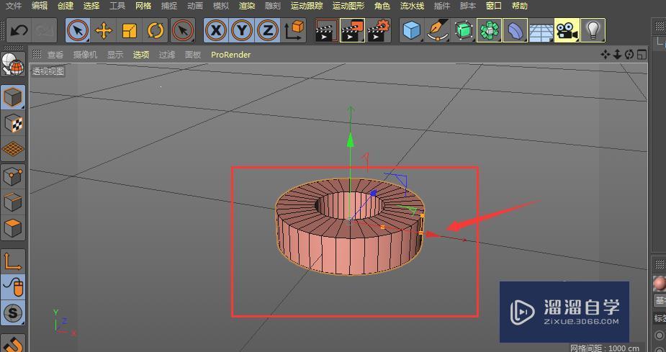Activate the Rotate tool
This screenshot has height=352, width=666.
tap(156, 30)
